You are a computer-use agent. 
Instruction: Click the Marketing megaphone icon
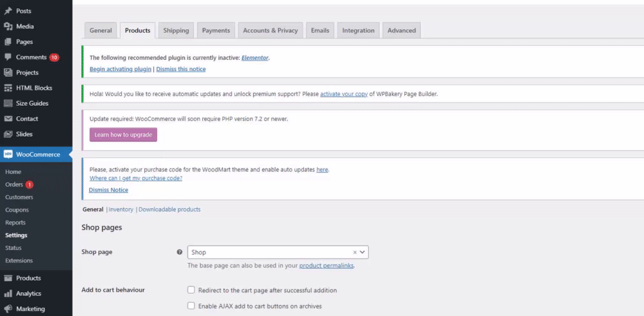click(8, 309)
